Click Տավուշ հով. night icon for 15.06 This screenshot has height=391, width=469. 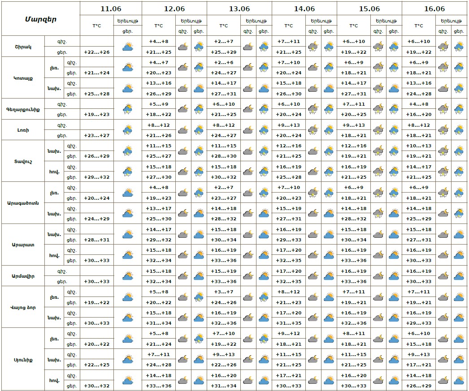click(x=378, y=172)
